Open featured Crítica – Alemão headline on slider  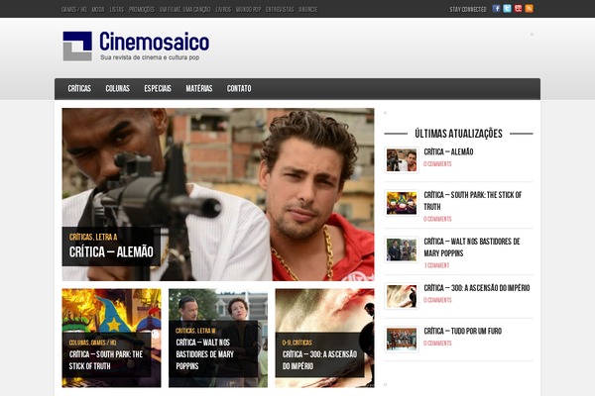pyautogui.click(x=111, y=251)
